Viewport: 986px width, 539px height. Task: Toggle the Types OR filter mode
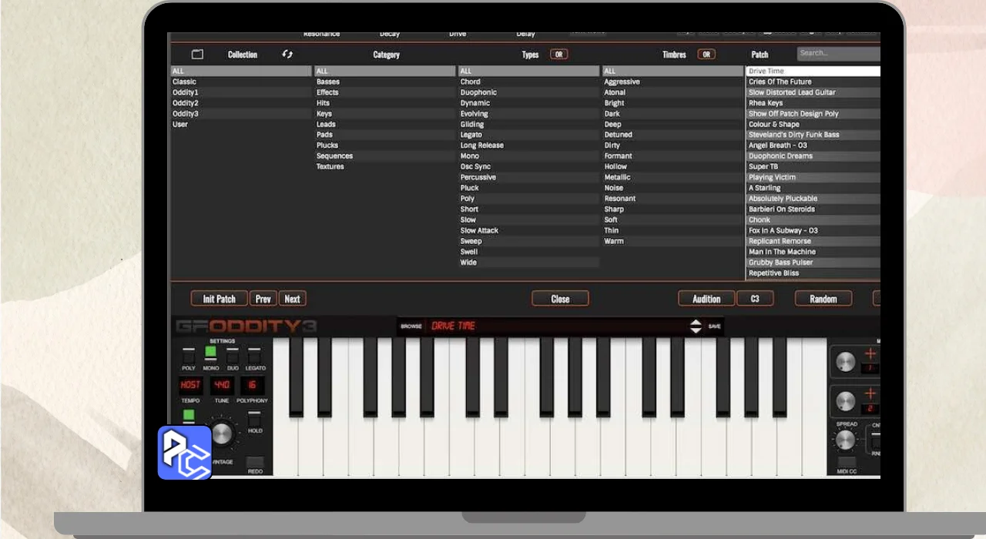click(x=558, y=55)
